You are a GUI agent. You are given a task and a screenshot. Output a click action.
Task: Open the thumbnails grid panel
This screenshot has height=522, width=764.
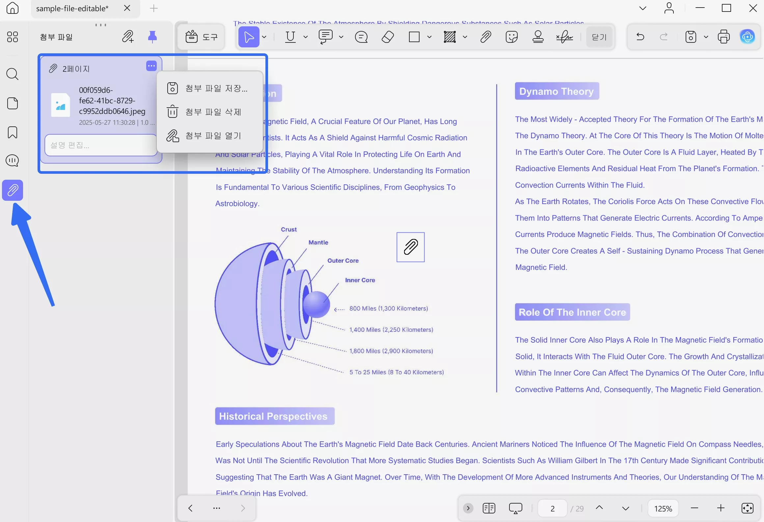pyautogui.click(x=13, y=37)
